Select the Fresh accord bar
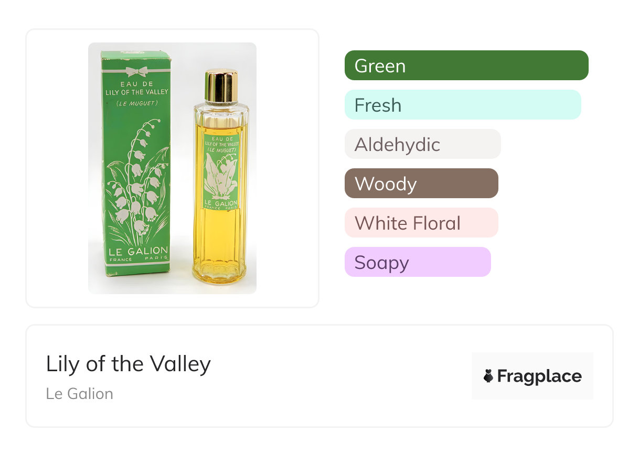The width and height of the screenshot is (639, 453). click(462, 105)
